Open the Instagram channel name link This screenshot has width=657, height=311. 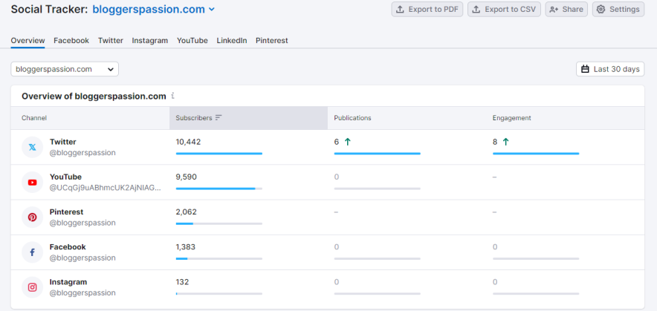(x=68, y=282)
